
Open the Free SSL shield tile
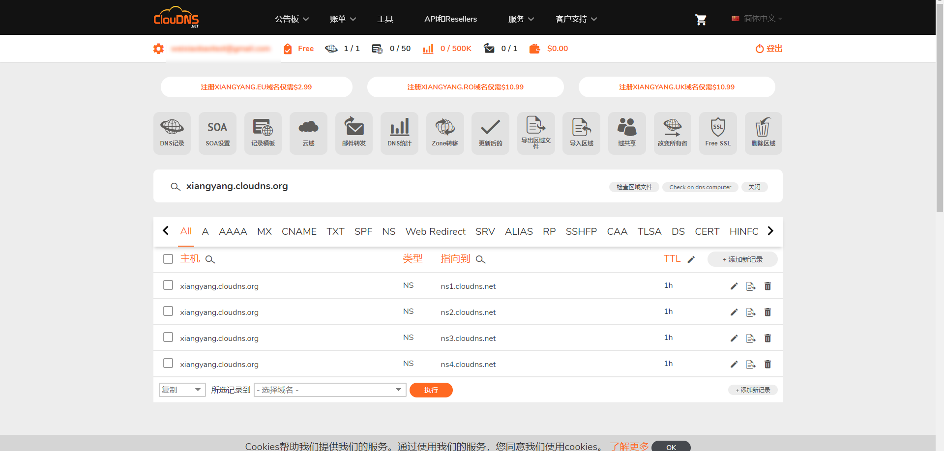pos(718,133)
